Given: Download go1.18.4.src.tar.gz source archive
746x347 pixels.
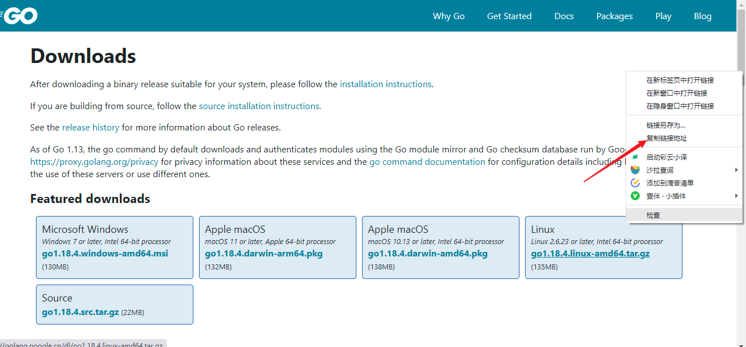Looking at the screenshot, I should coord(80,312).
